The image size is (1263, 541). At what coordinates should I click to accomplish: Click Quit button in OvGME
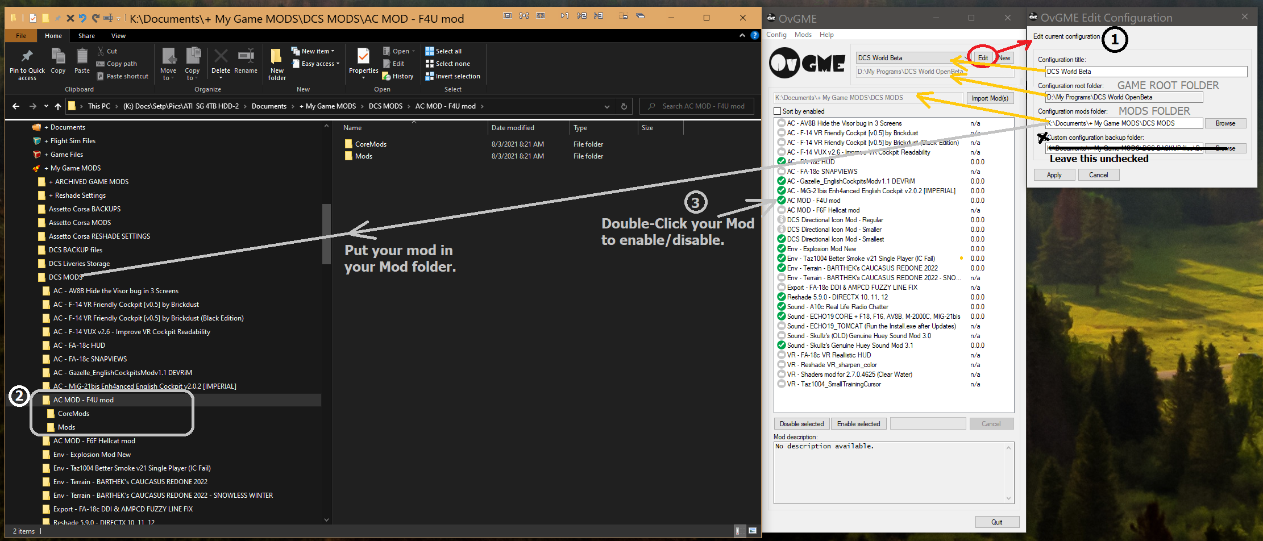[x=997, y=522]
